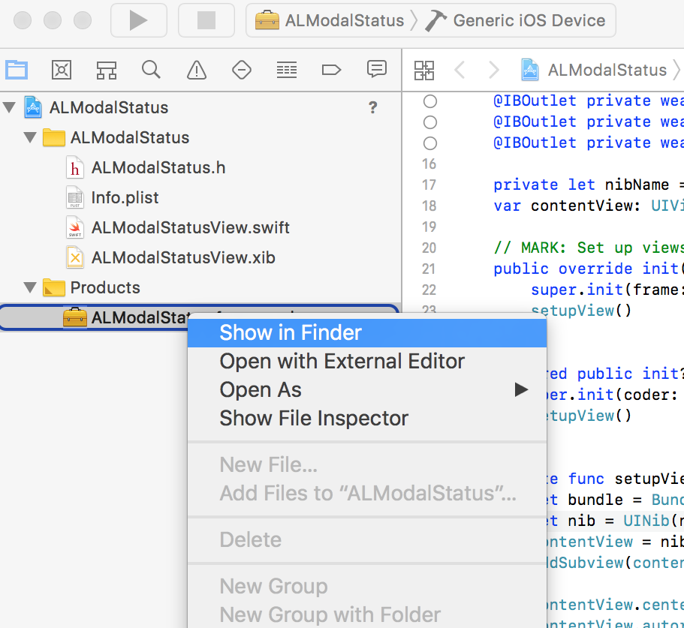Click the third IBOutlet connection circle
Screen dimensions: 684x628
[430, 143]
